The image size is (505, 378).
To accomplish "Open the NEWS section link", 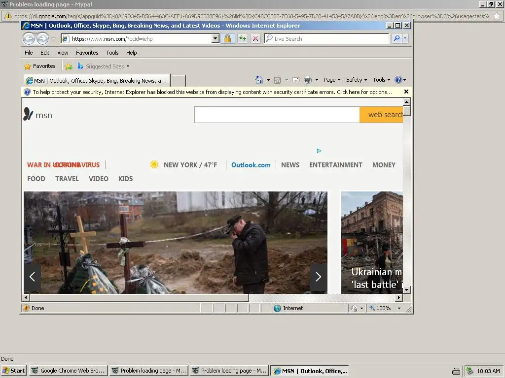I will (x=290, y=165).
